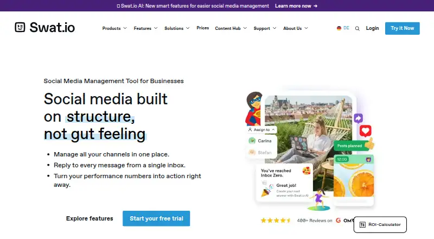
Task: Click the person icon in Assign to
Action: coord(250,129)
